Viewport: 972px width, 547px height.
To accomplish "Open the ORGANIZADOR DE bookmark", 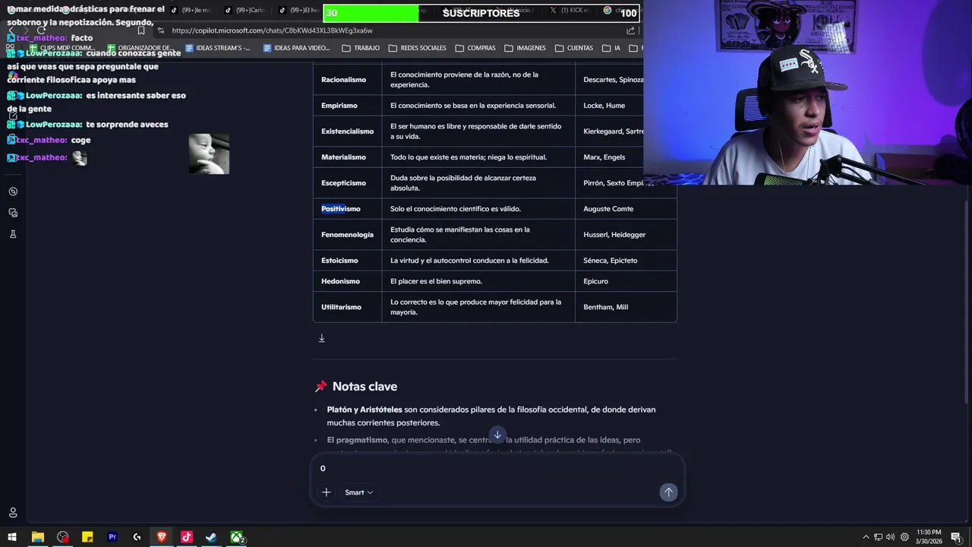I will [140, 48].
